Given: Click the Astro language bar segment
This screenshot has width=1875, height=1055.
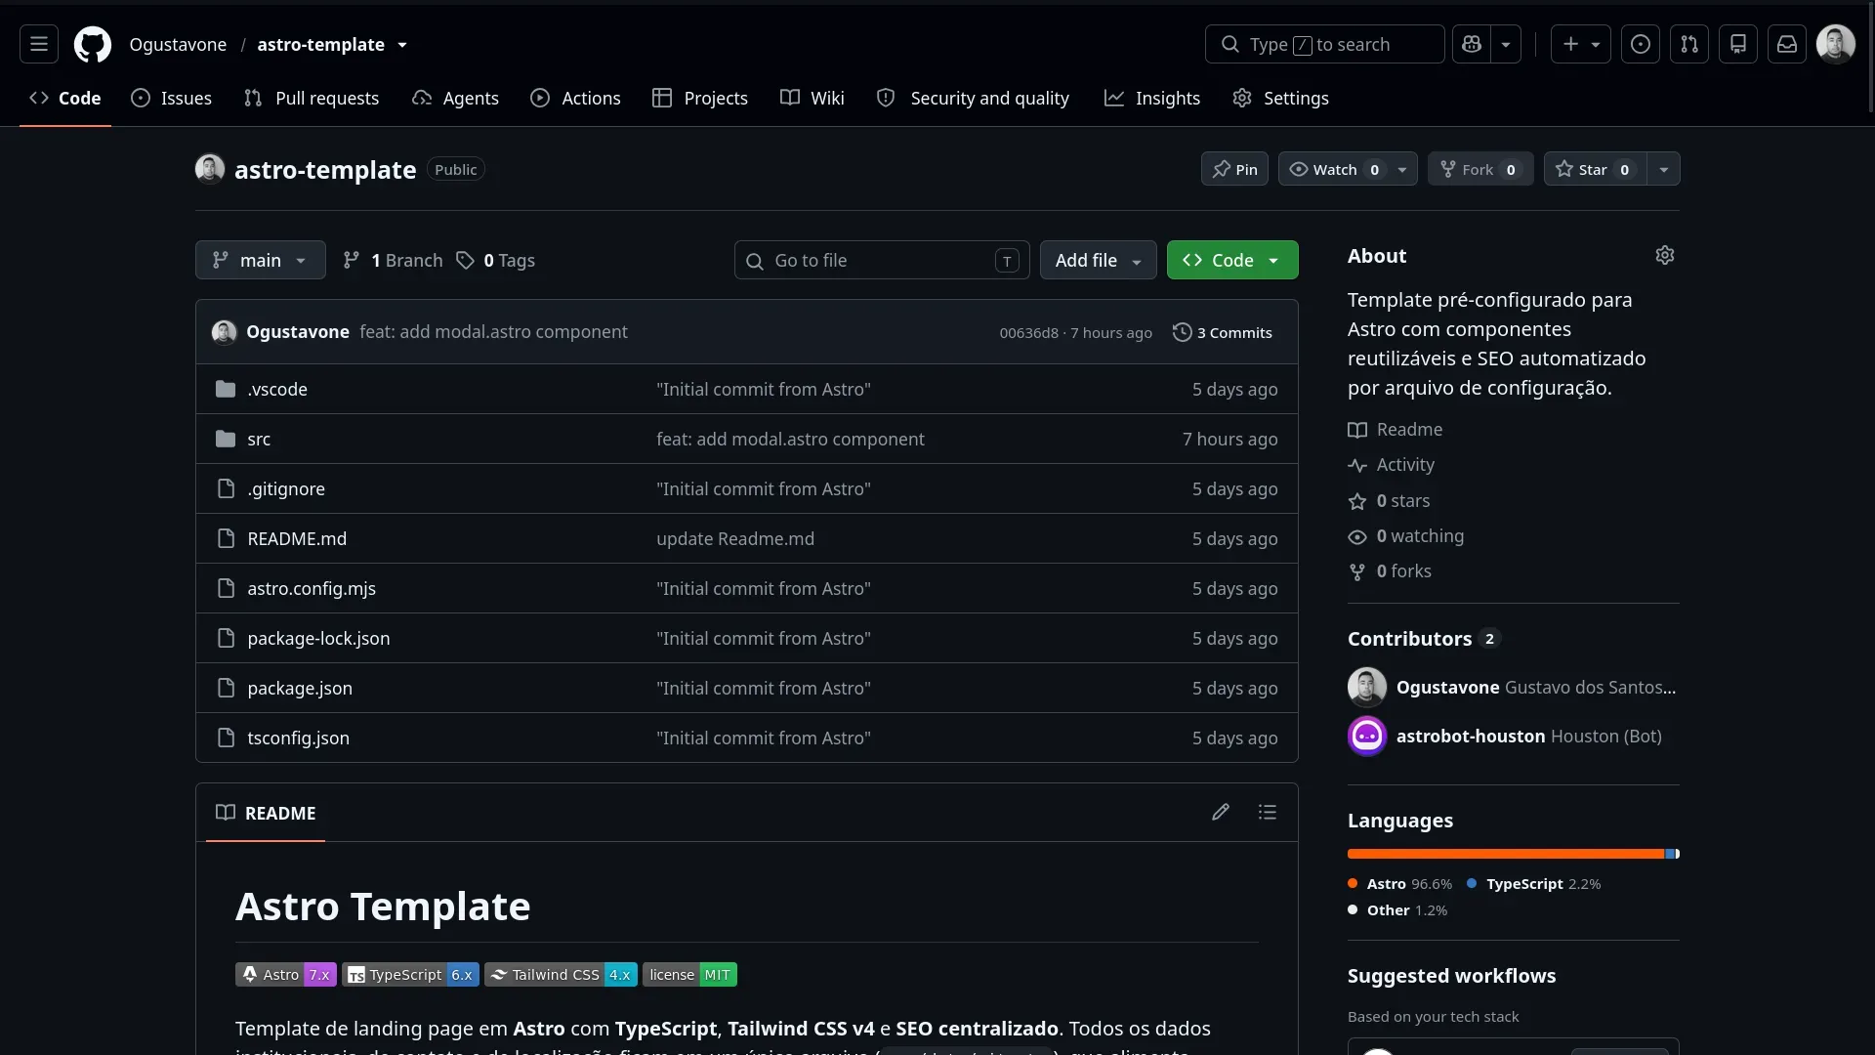Looking at the screenshot, I should [1506, 854].
